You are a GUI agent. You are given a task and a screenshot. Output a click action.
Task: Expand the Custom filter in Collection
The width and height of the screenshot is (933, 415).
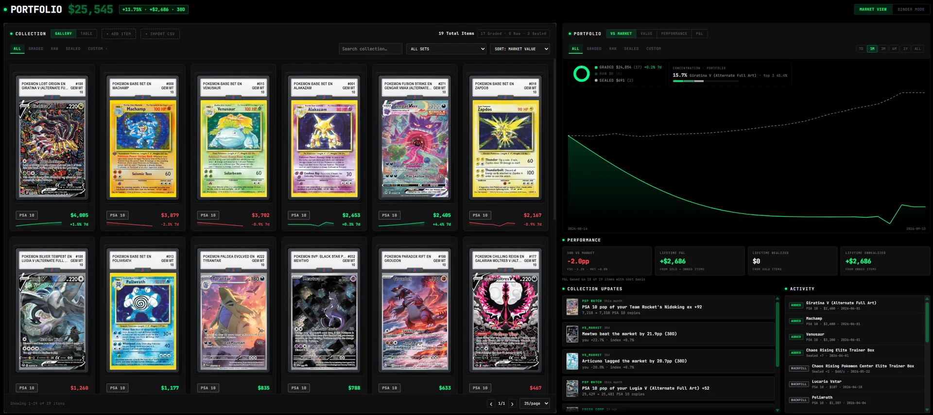[97, 49]
